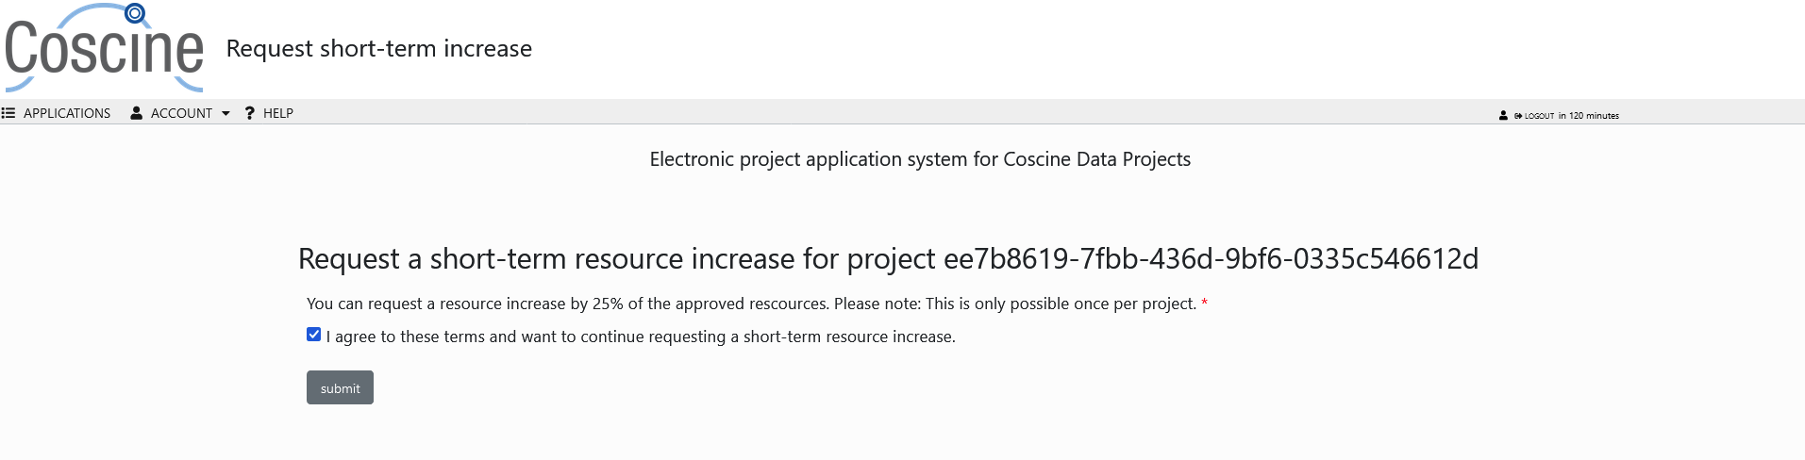Click the "Request short-term increase" page title
The image size is (1805, 460).
[379, 49]
